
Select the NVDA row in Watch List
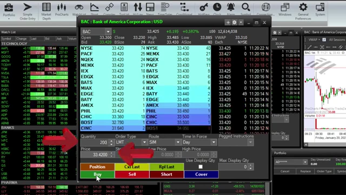[x=38, y=73]
